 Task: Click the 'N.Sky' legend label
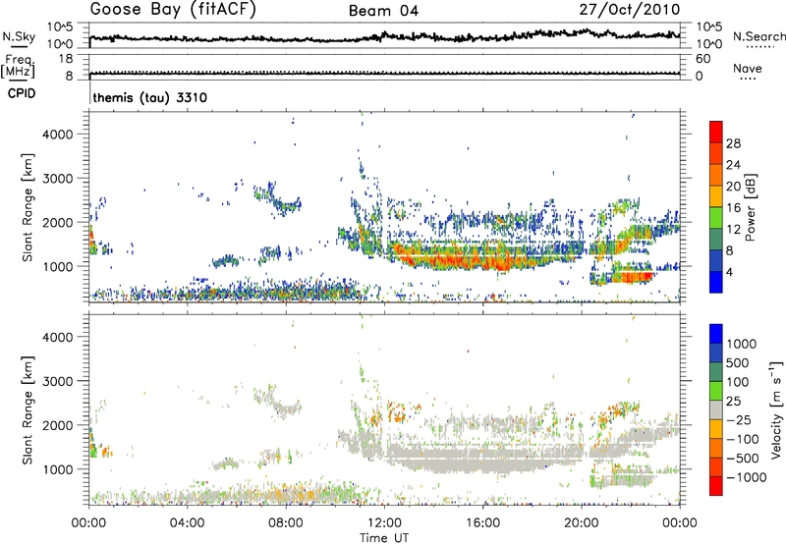click(19, 36)
